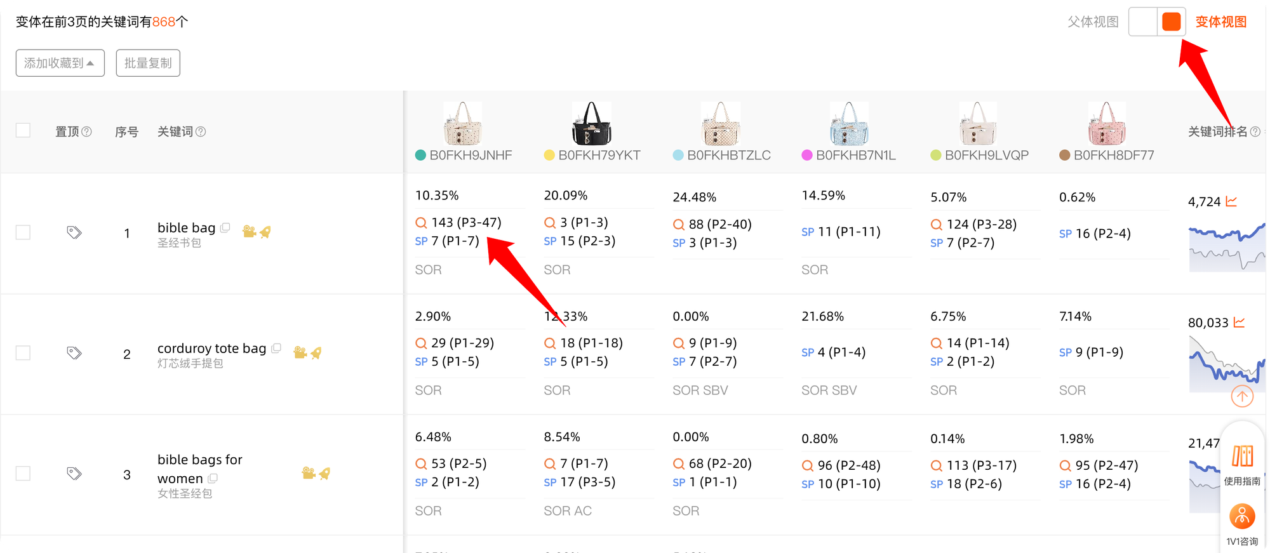Screen dimensions: 1270x553
Task: Open 1V1咨询 consultation
Action: 1242,524
